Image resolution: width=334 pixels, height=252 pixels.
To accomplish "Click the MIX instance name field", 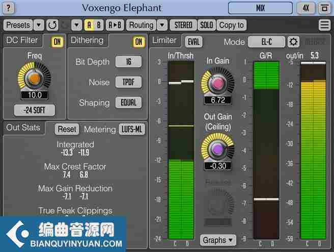I will coord(260,8).
